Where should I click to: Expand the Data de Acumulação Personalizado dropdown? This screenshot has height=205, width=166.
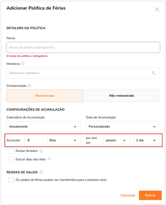pos(123,127)
